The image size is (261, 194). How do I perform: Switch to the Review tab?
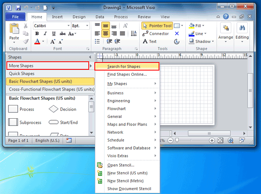pos(144,17)
